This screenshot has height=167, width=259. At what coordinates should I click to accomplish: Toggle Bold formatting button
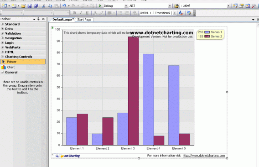click(x=74, y=13)
